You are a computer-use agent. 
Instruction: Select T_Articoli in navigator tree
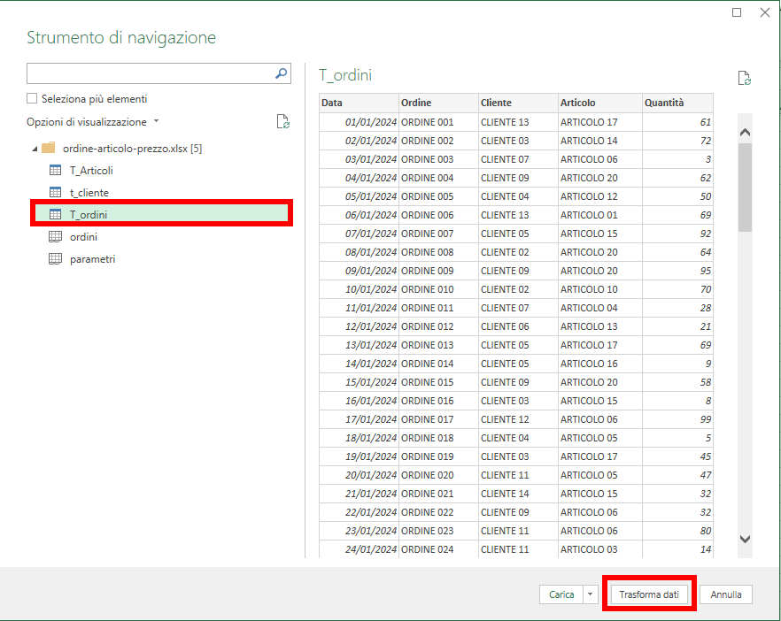91,170
